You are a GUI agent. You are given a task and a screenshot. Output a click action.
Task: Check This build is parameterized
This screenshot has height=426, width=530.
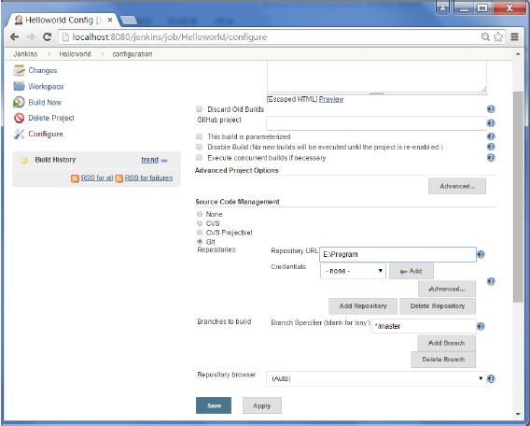199,136
